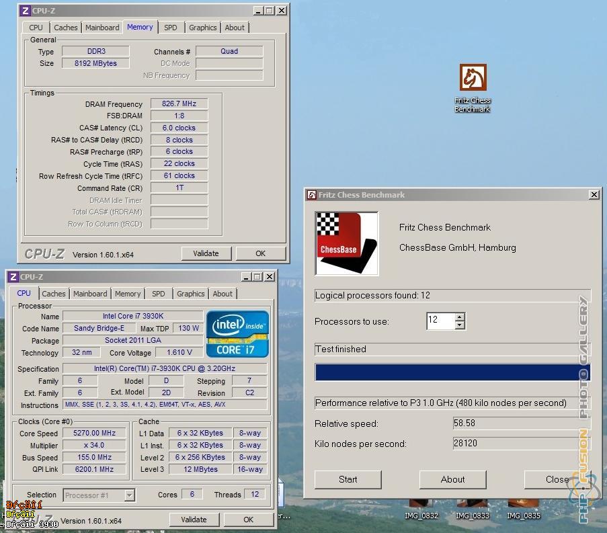607x533 pixels.
Task: Click the FSB:DRAM value 1:8
Action: 179,116
